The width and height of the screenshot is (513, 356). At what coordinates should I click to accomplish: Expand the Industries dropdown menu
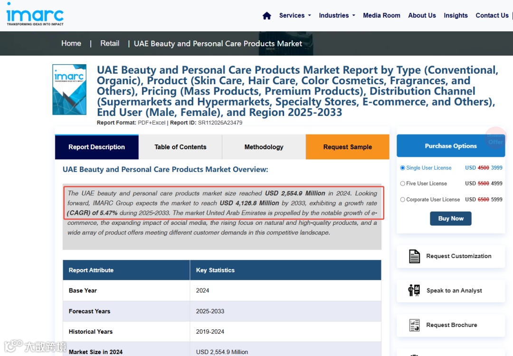pos(337,15)
